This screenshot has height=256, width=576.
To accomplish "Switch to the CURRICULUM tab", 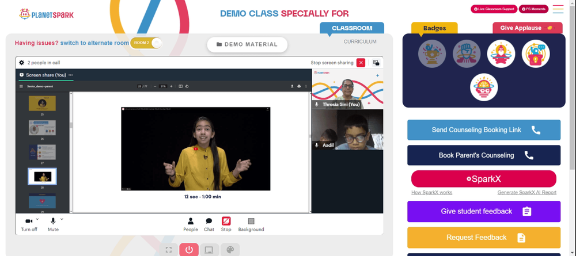I will coord(360,42).
